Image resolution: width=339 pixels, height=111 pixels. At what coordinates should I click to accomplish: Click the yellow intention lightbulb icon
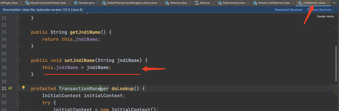coord(23,88)
